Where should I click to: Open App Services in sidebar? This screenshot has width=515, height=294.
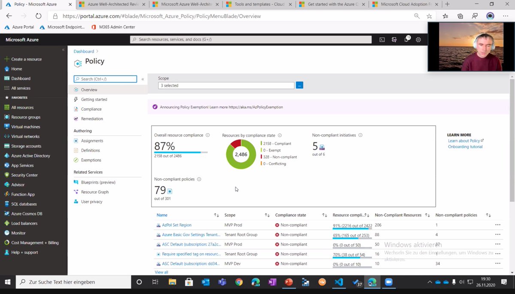(22, 165)
